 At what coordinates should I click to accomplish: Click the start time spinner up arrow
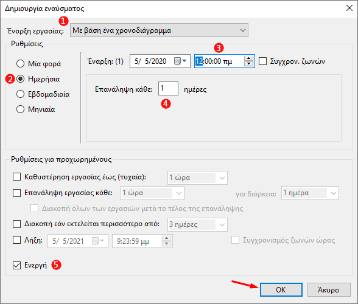(248, 58)
